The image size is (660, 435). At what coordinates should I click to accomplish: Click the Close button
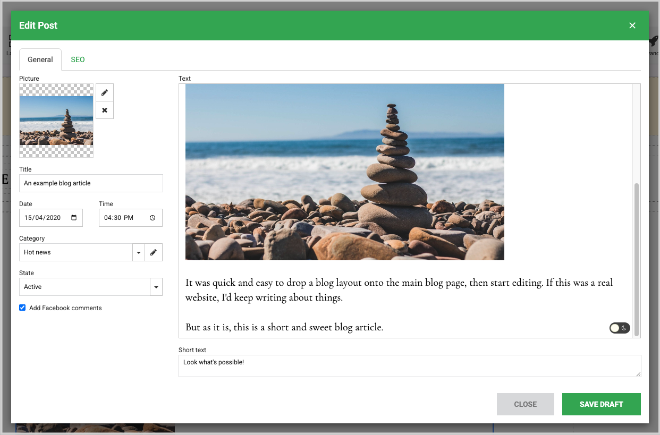tap(525, 404)
